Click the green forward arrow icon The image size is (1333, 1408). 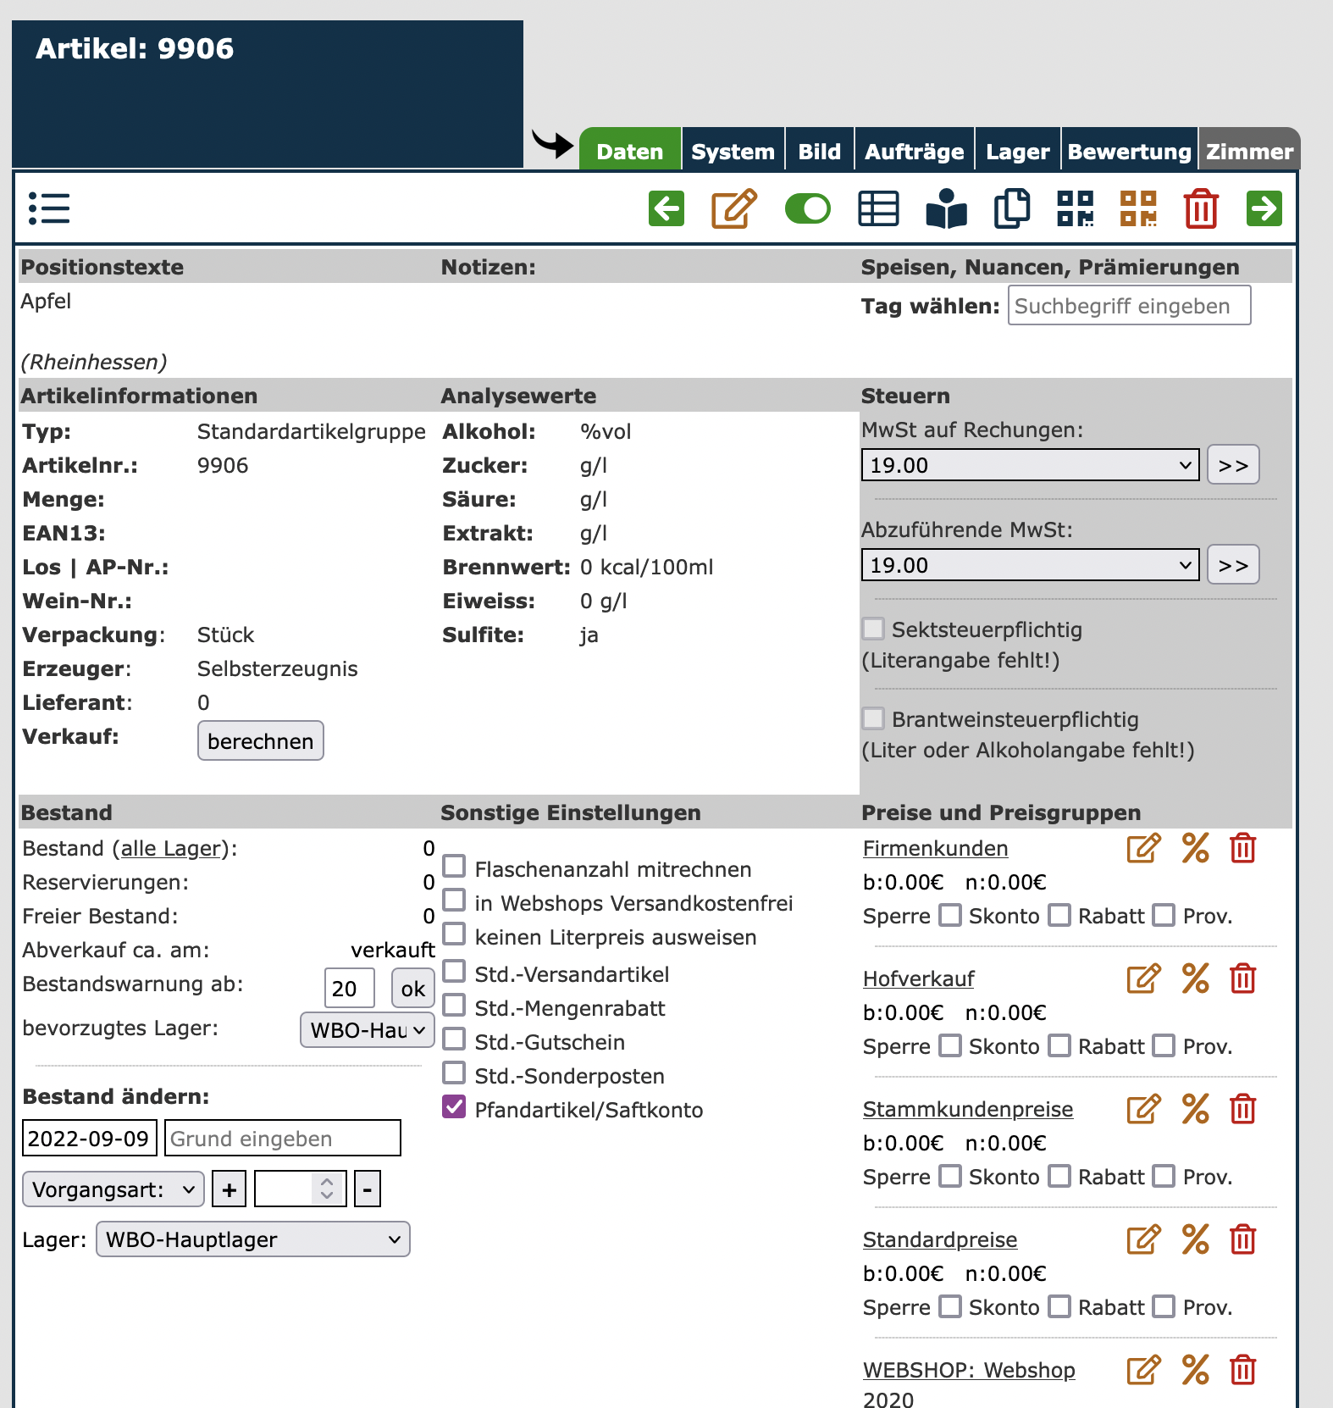pyautogui.click(x=1264, y=208)
